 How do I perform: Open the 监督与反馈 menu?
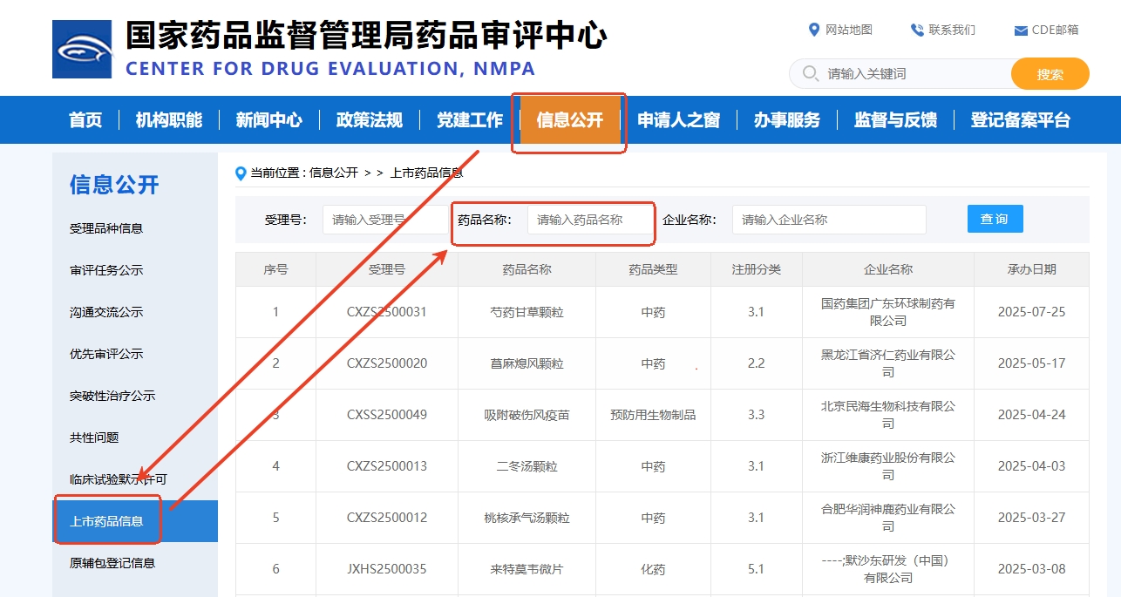895,120
